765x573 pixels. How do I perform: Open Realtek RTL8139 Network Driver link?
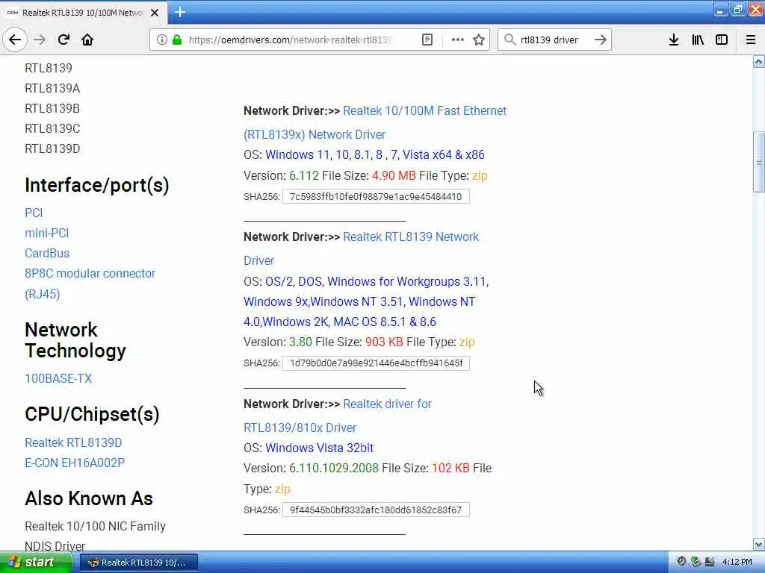(x=361, y=248)
